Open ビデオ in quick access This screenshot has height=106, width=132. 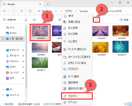[10, 78]
